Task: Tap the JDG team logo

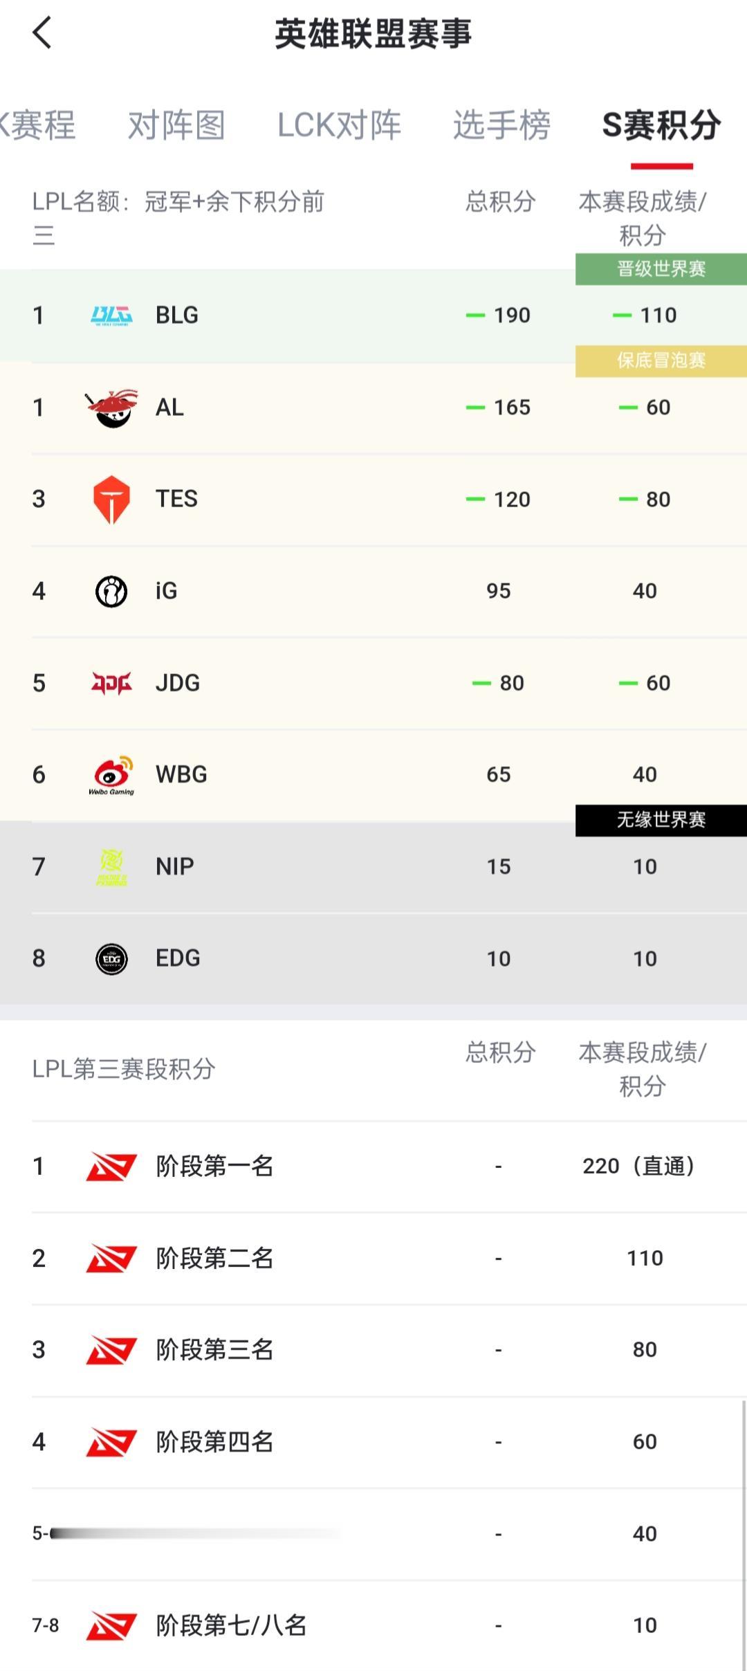Action: [111, 683]
